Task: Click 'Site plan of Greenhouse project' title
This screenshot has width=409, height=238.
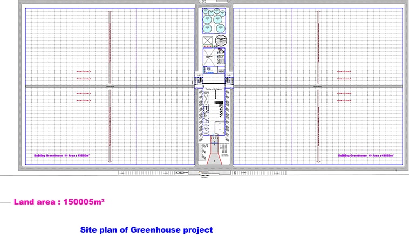Action: pos(146,230)
